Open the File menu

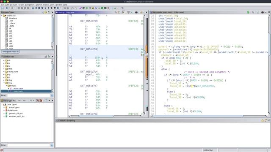coord(3,5)
